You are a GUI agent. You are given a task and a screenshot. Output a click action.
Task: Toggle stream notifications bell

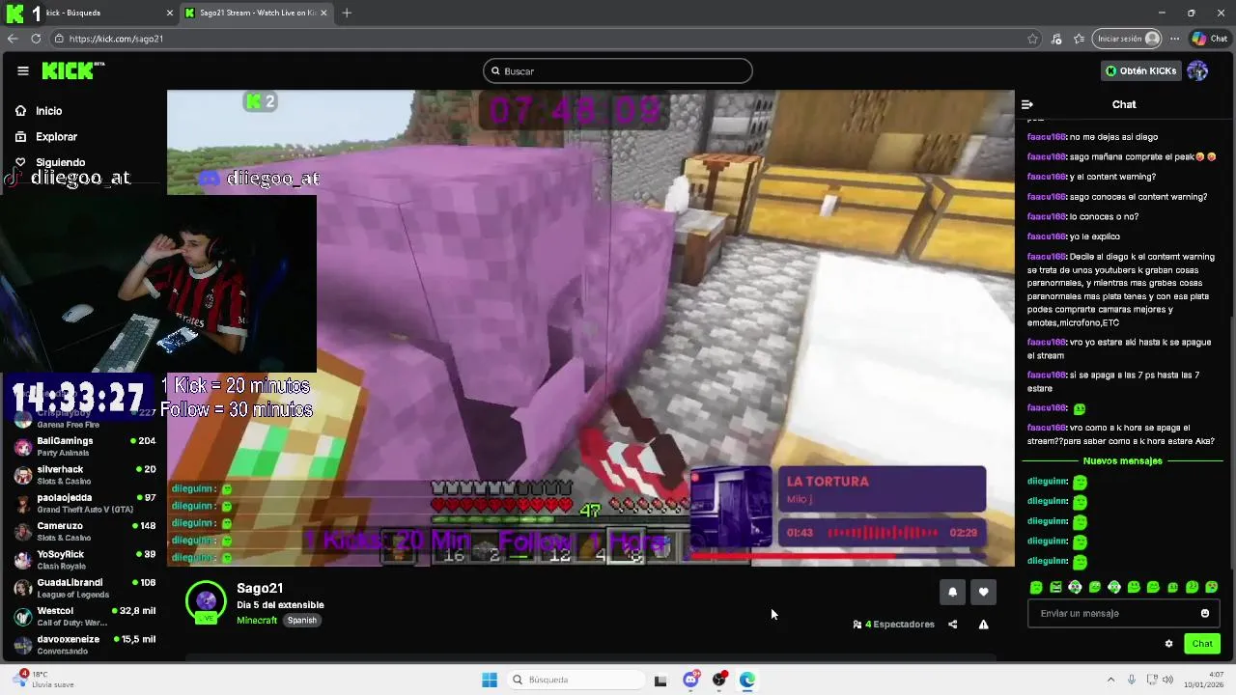pyautogui.click(x=952, y=592)
